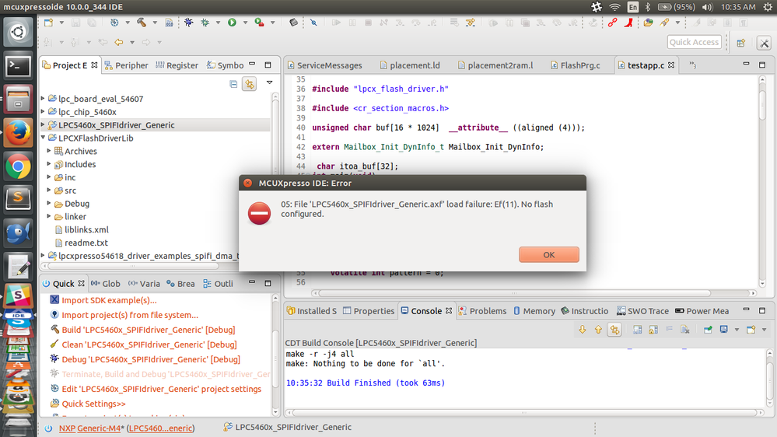Click the Collapse All icon in Project Explorer

233,84
